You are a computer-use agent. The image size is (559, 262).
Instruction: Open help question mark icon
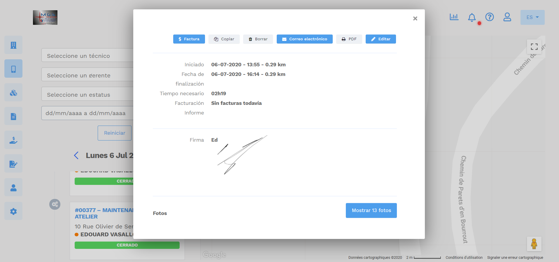pos(490,17)
